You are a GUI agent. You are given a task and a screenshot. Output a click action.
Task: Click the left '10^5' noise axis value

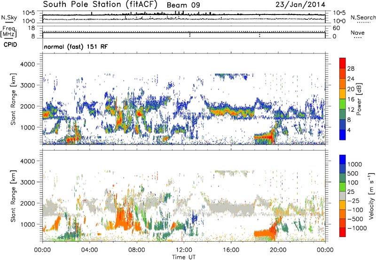tap(29, 13)
